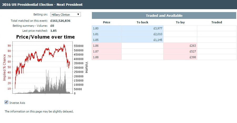The image size is (237, 123).
Task: Click the red implied chance line peak
Action: pyautogui.click(x=64, y=45)
